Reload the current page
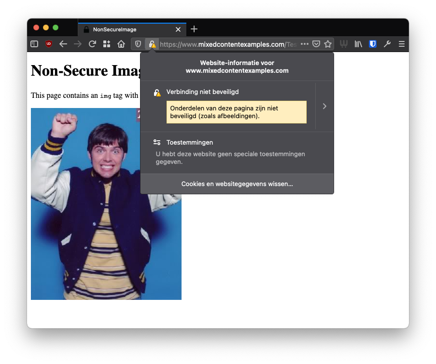436x364 pixels. pos(92,44)
